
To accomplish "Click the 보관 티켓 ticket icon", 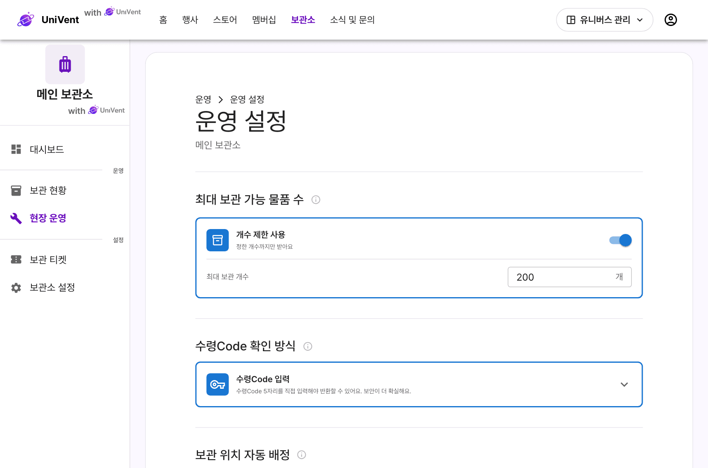I will [16, 260].
